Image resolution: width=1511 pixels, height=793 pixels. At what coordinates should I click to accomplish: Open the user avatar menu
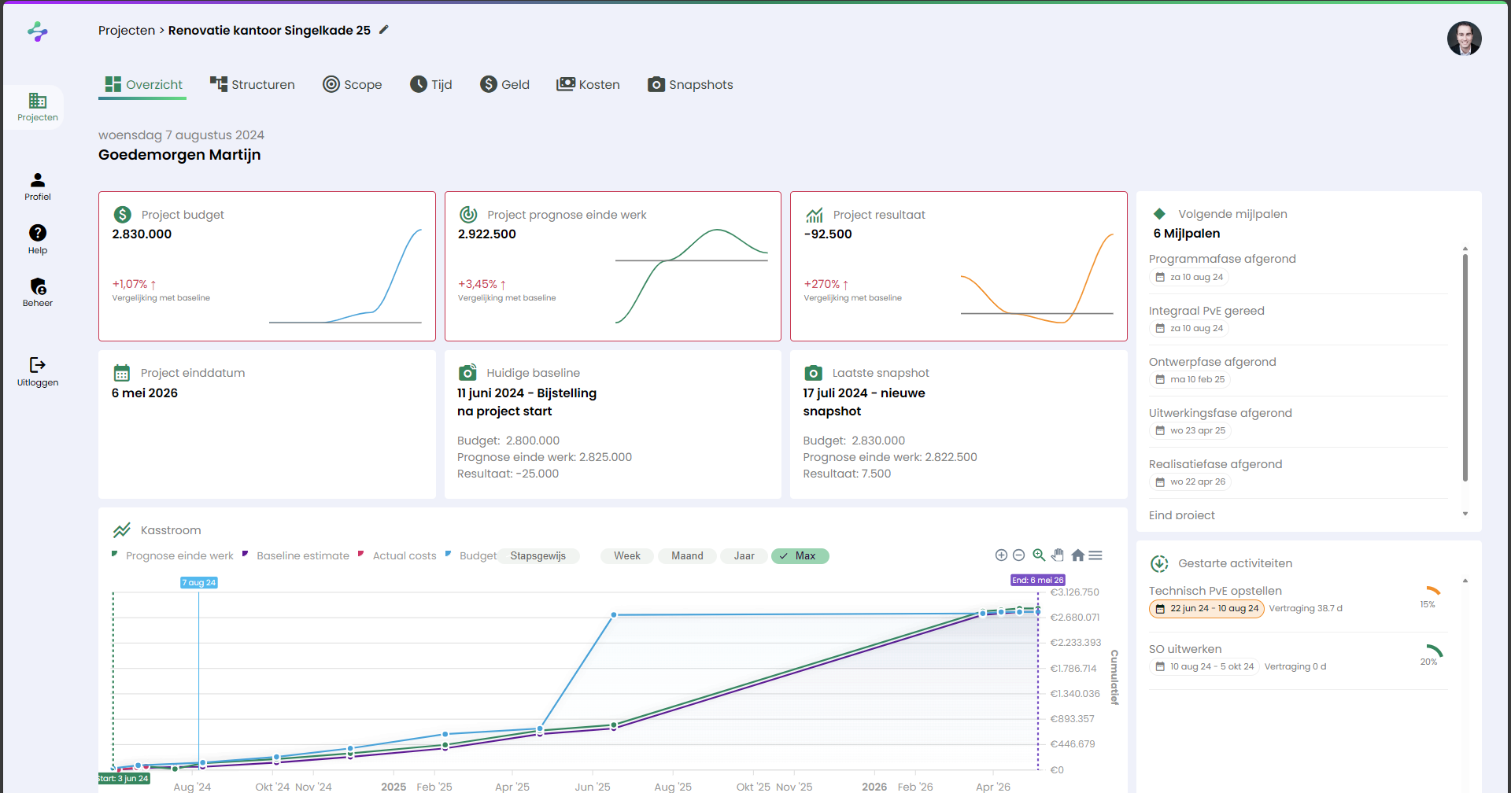(1464, 39)
